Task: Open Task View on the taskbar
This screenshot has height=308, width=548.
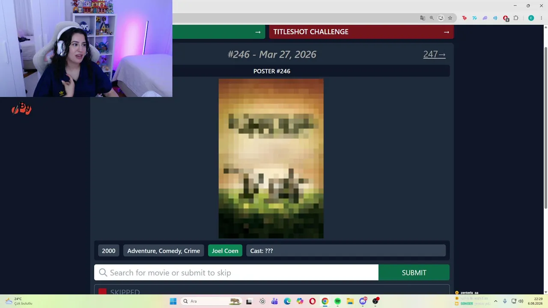Action: pyautogui.click(x=249, y=301)
